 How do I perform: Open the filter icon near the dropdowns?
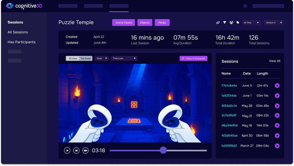[x=225, y=23]
